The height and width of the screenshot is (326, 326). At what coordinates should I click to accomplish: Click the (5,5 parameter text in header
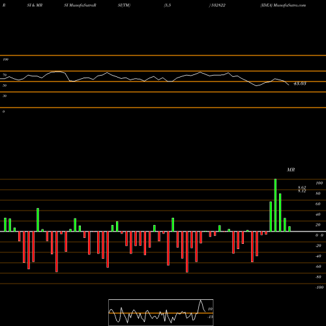tap(168, 5)
